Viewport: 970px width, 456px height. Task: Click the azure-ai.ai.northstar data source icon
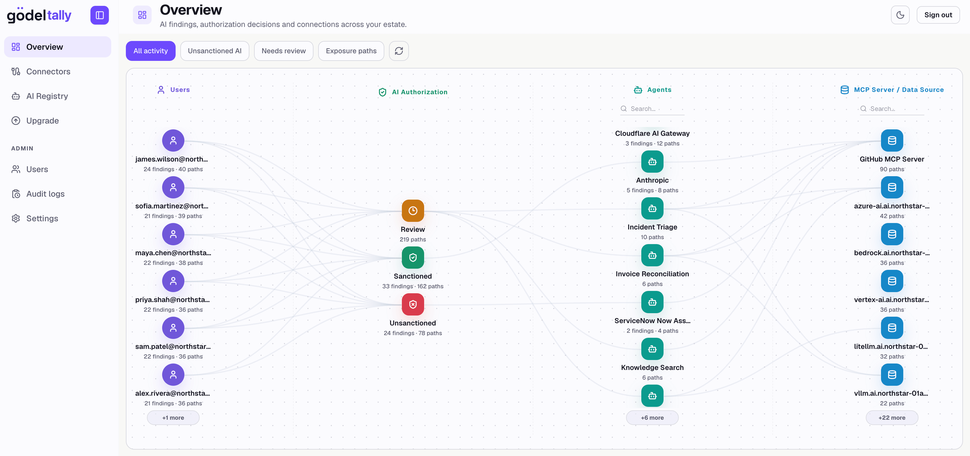pos(892,187)
